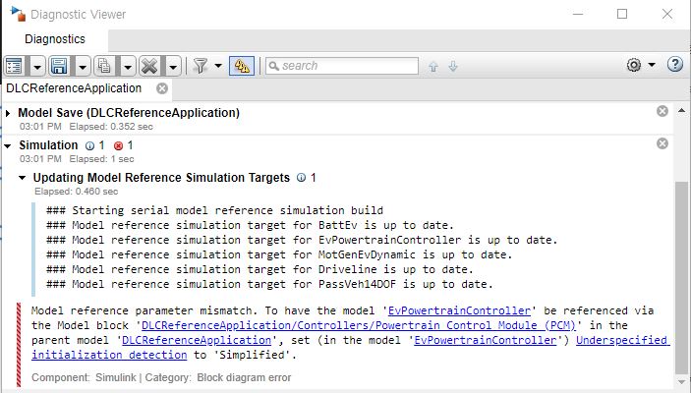Click scrollbar down arrow
The height and width of the screenshot is (393, 691).
681,382
